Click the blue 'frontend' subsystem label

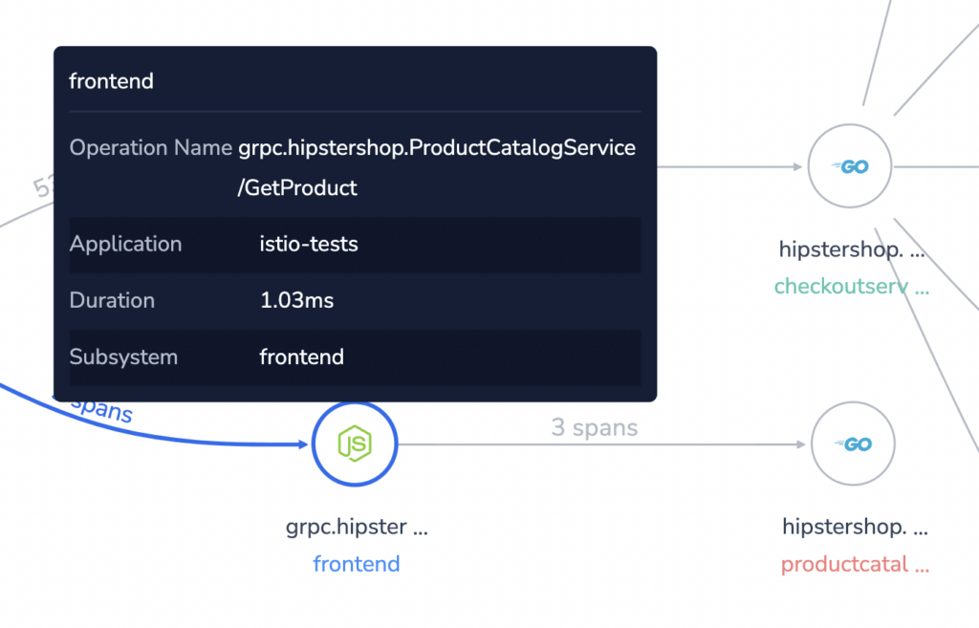[357, 564]
